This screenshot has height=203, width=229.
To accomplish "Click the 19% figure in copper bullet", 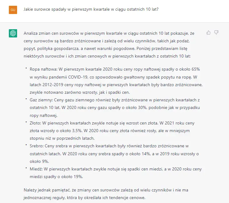I will click(78, 177).
